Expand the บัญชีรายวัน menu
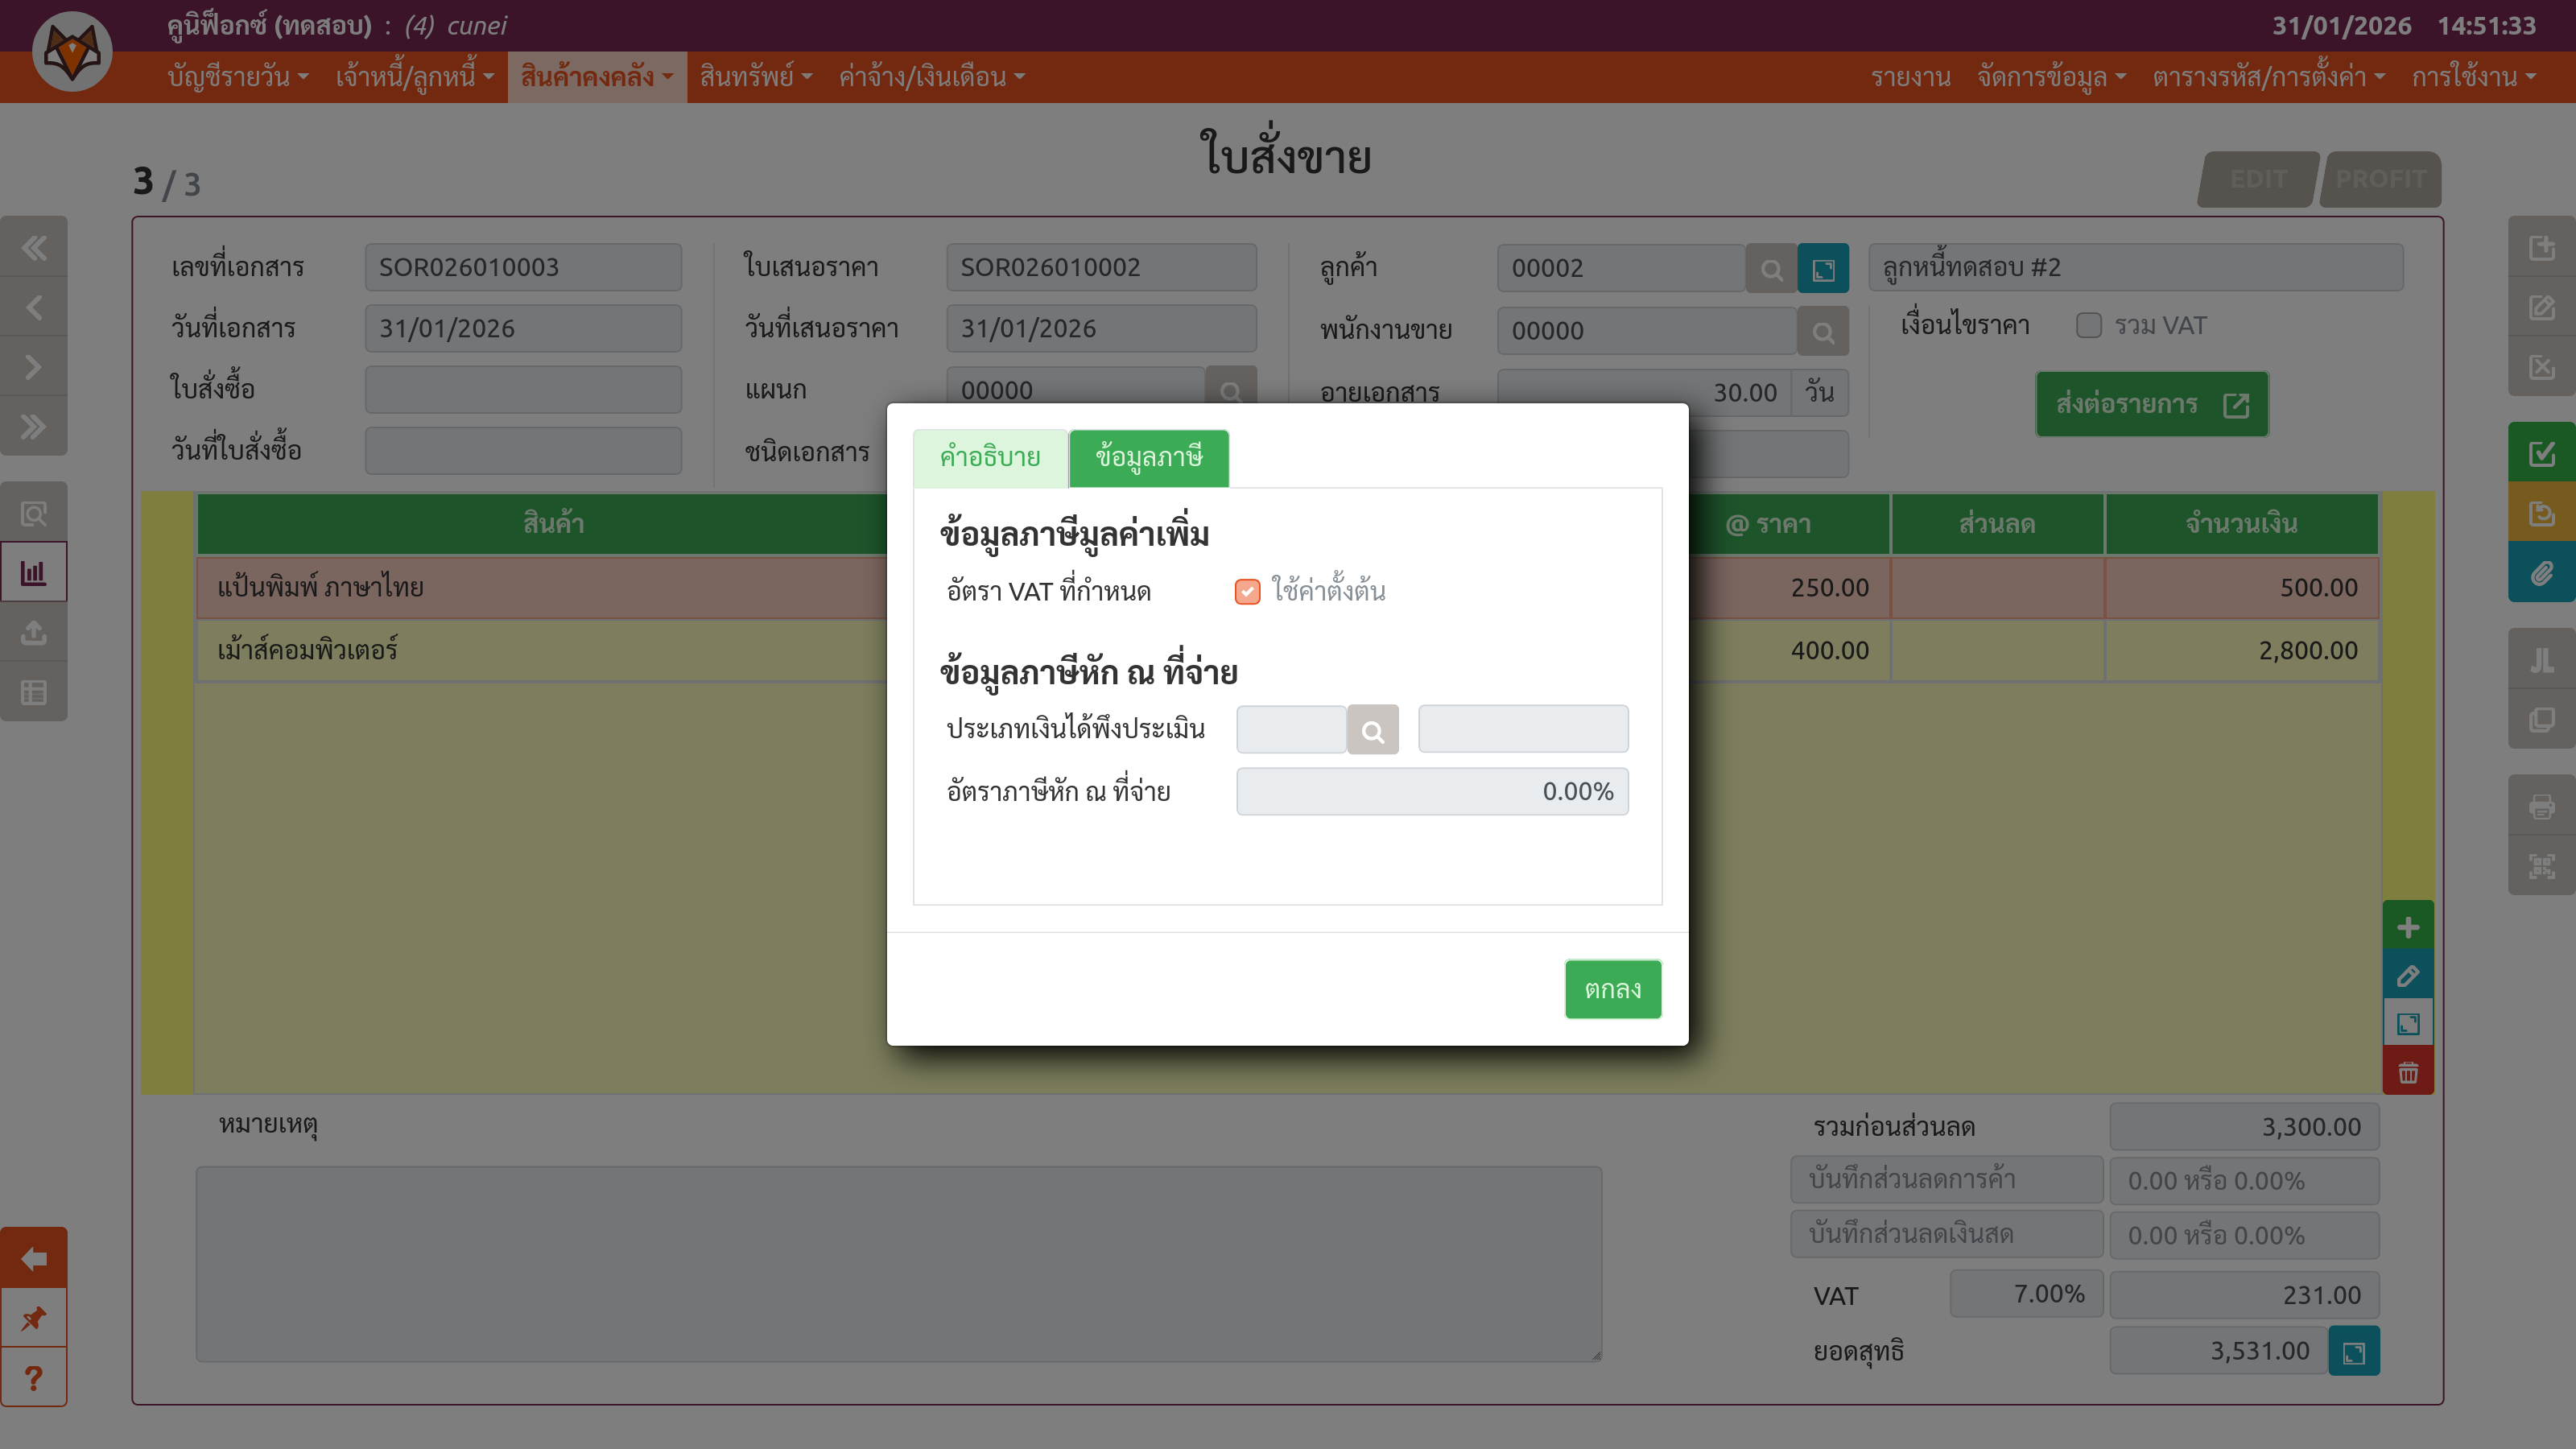Image resolution: width=2576 pixels, height=1449 pixels. point(237,77)
